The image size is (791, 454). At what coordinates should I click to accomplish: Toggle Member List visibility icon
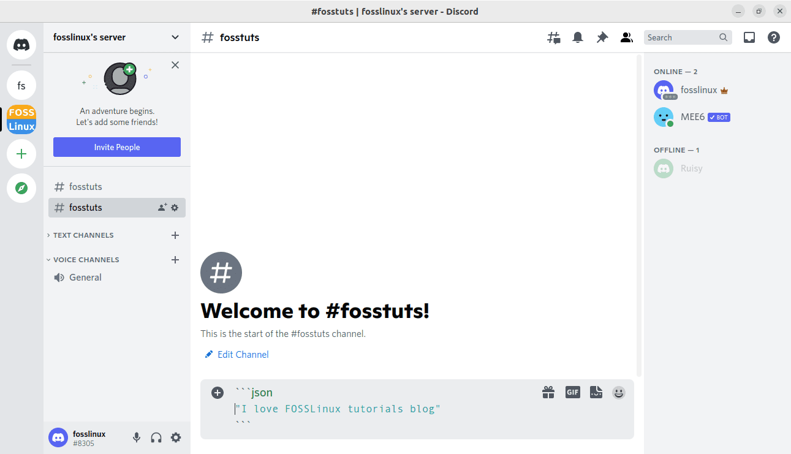pyautogui.click(x=626, y=37)
